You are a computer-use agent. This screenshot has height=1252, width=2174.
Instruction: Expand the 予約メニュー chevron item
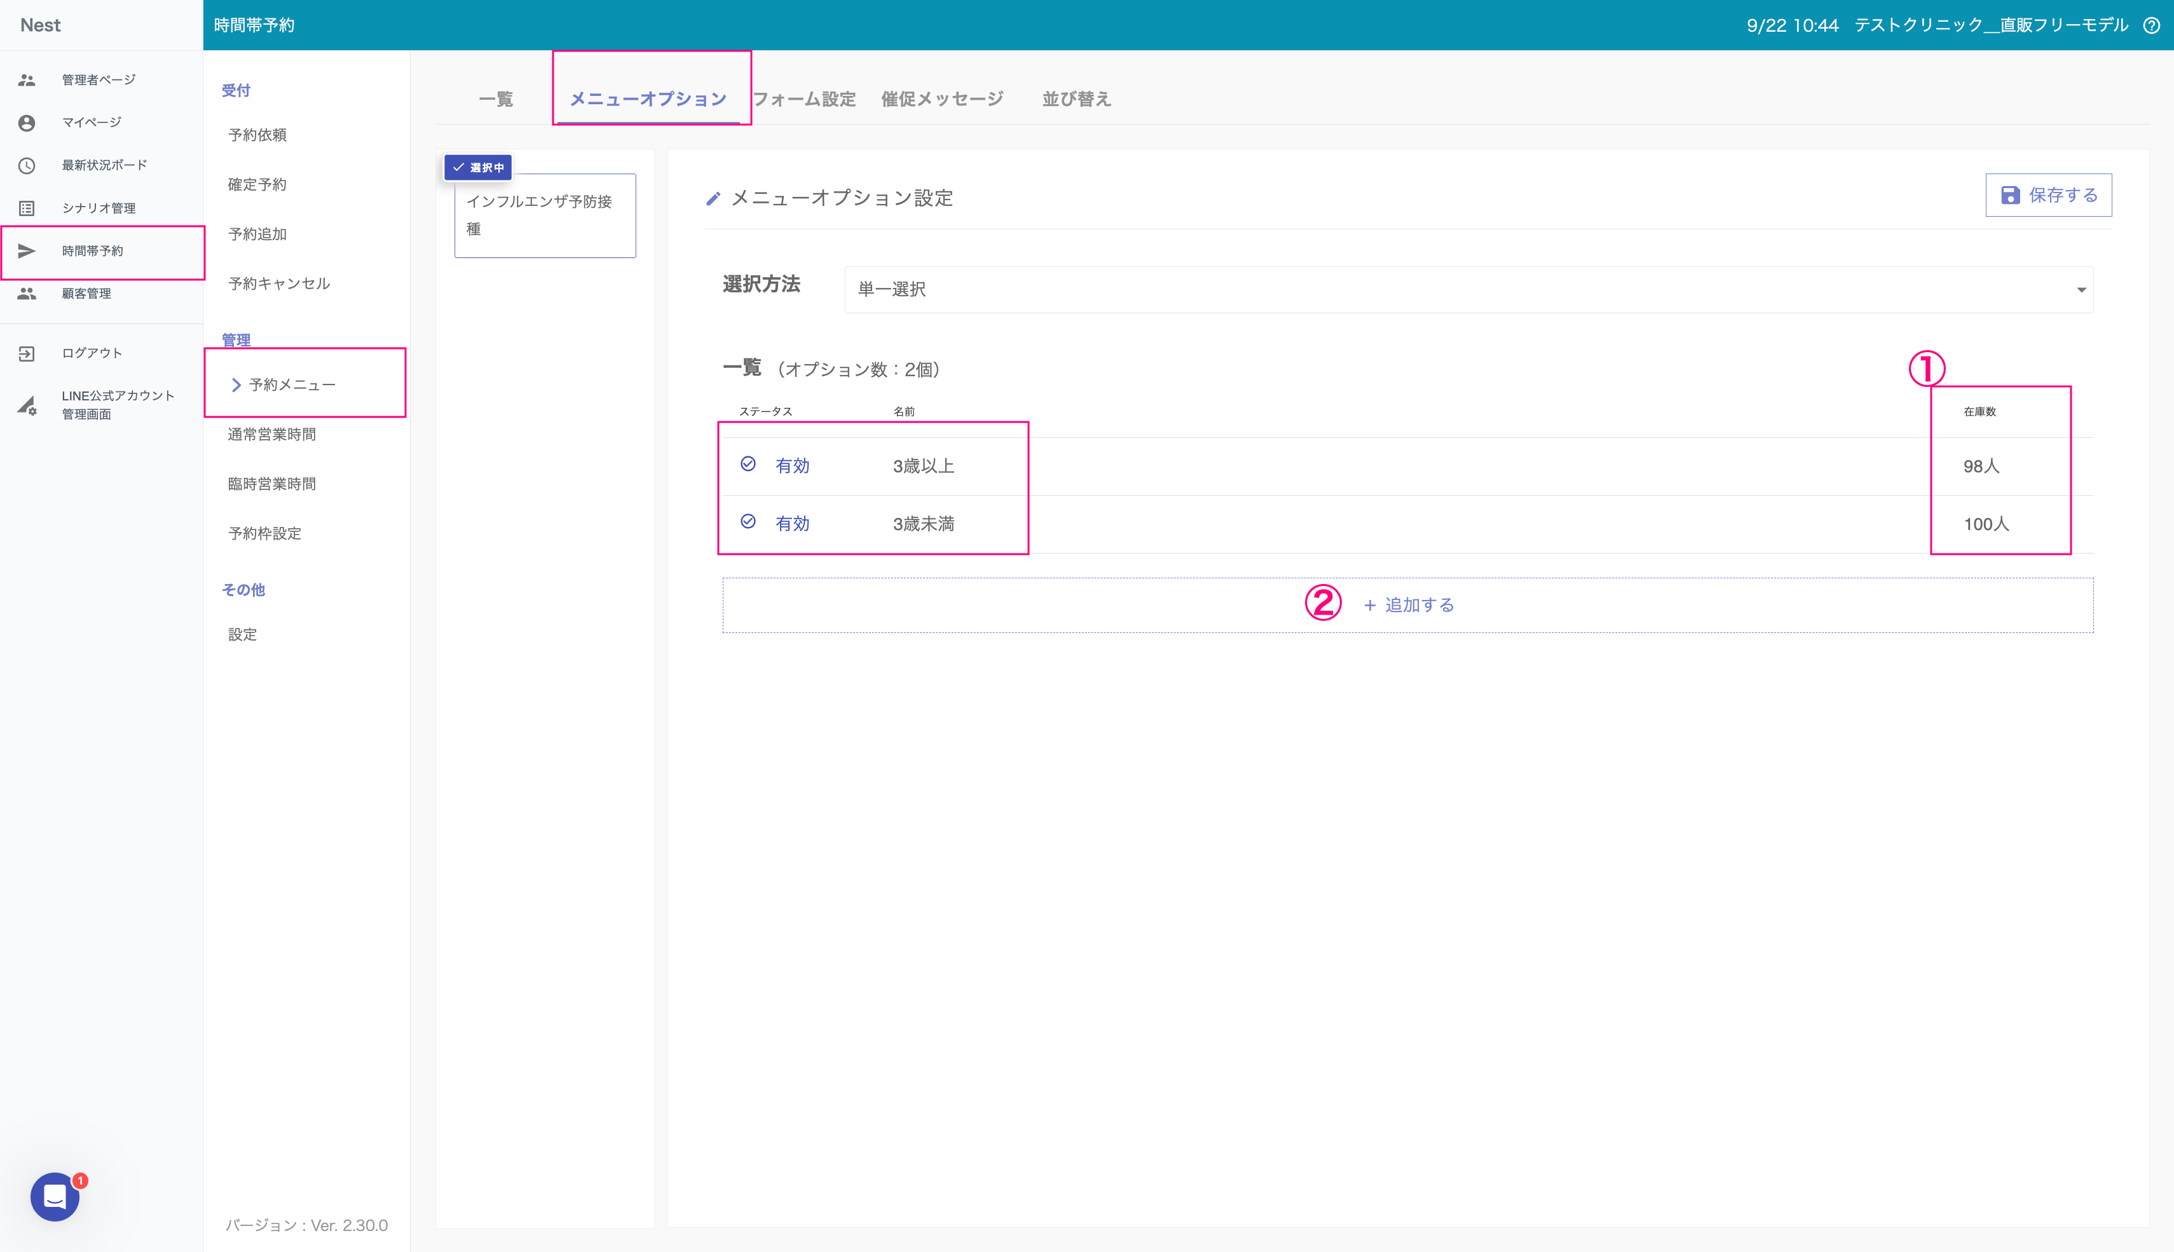click(236, 384)
